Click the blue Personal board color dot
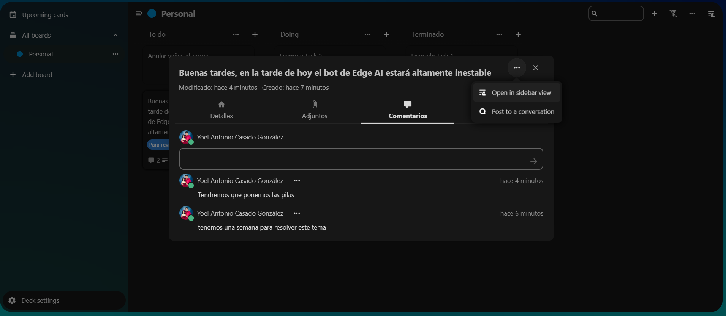Screen dimensions: 726x316 click(152, 14)
